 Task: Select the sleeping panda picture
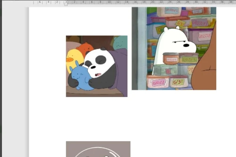[x=96, y=66]
